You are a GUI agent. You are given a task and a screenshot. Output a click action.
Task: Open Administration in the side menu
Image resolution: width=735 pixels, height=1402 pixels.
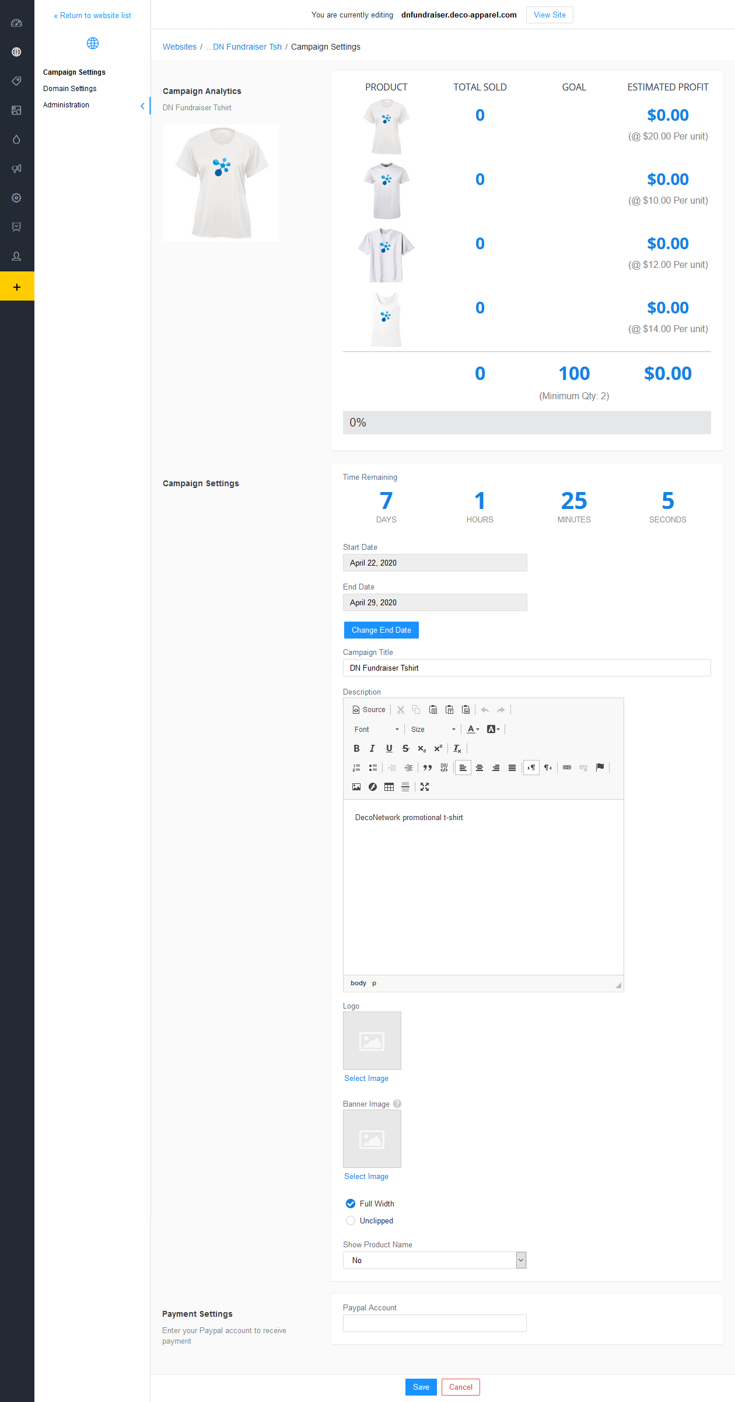pyautogui.click(x=66, y=105)
